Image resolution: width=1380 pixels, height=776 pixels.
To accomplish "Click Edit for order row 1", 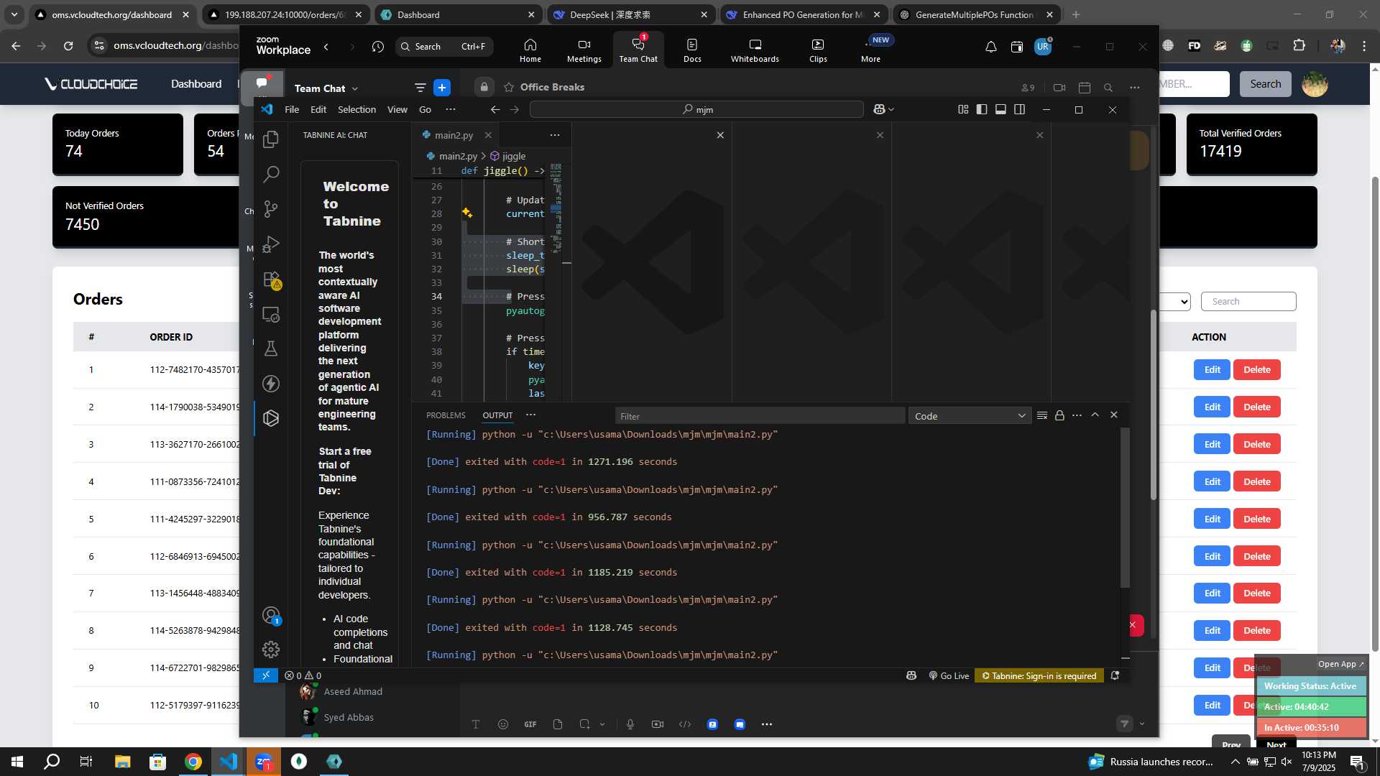I will pos(1213,370).
